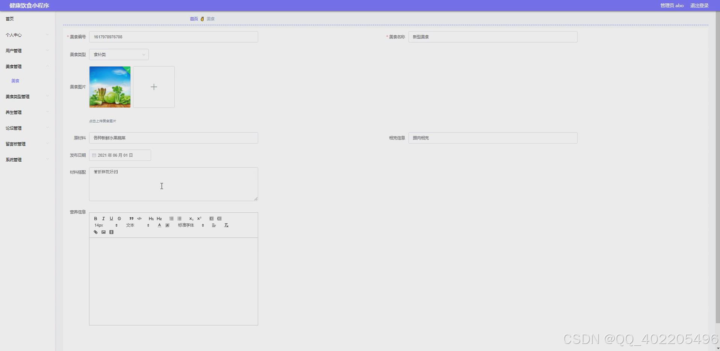Insert a blockquote in the nutrition editor
Image resolution: width=720 pixels, height=351 pixels.
click(132, 219)
